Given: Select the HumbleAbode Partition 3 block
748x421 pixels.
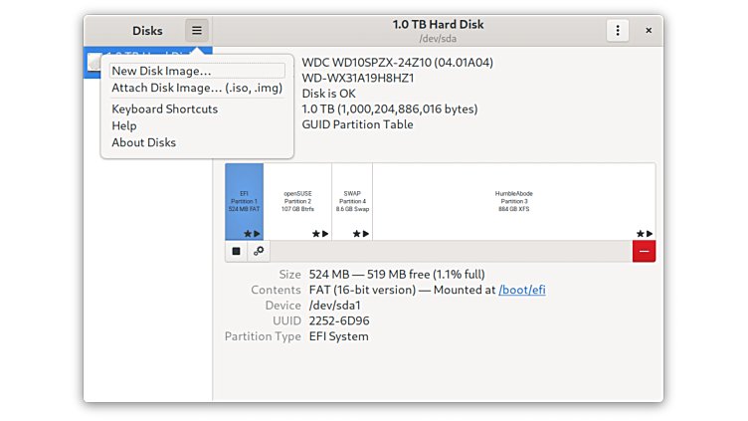Looking at the screenshot, I should tap(513, 199).
